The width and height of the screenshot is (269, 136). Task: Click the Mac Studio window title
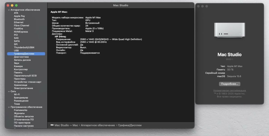(x=121, y=5)
